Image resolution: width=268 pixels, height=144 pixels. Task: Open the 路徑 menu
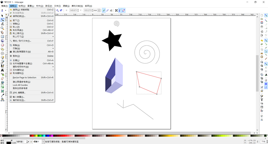[49, 6]
